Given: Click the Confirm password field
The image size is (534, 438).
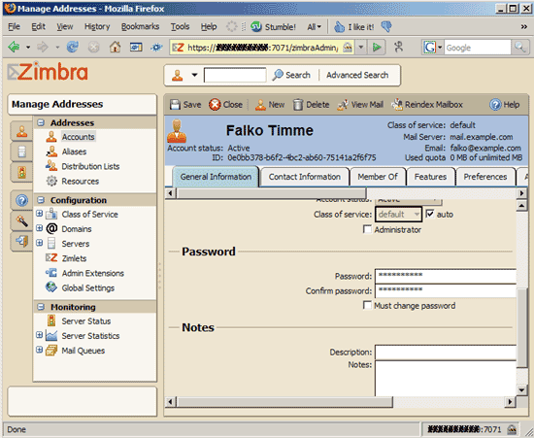Looking at the screenshot, I should [446, 291].
